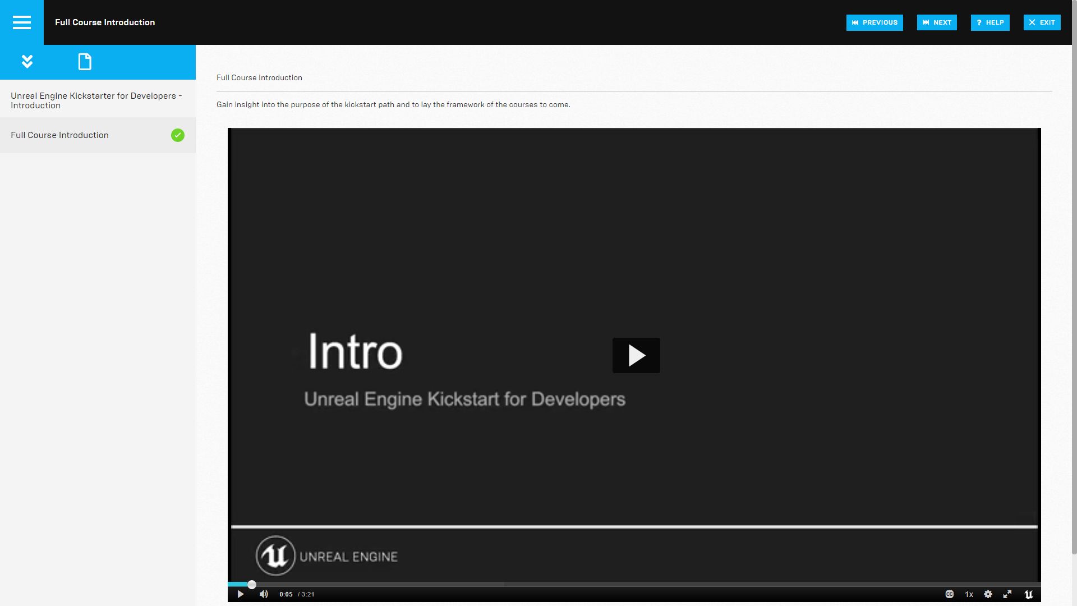Click the PREVIOUS navigation button
The image size is (1077, 606).
[875, 22]
